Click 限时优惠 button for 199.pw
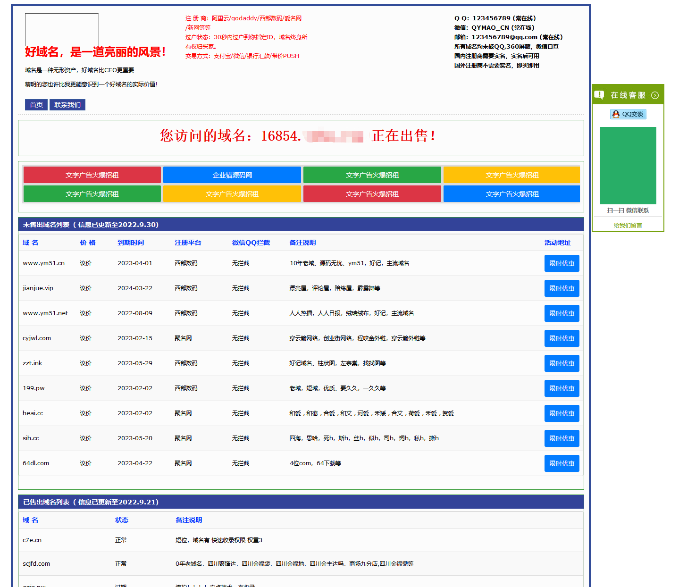Viewport: 679px width, 587px height. click(x=562, y=388)
